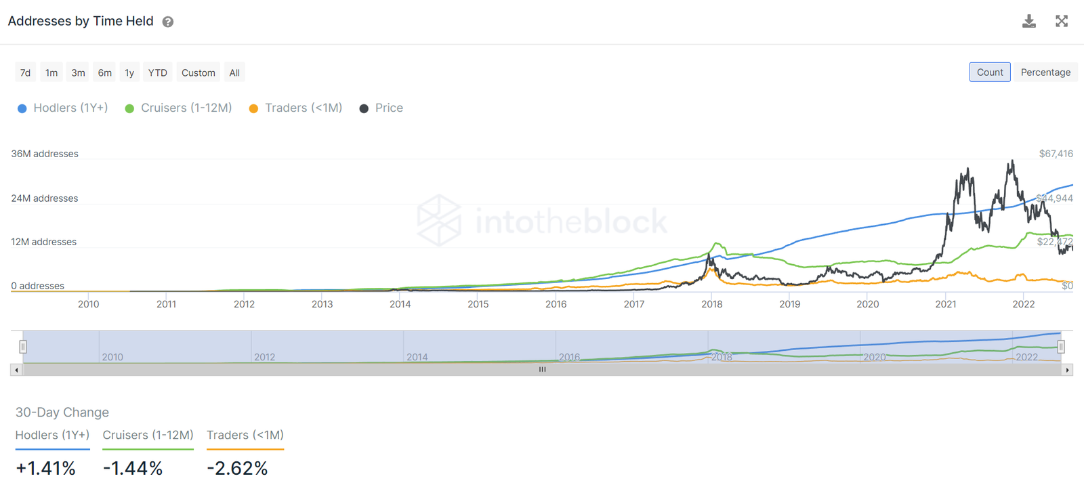The image size is (1084, 487).
Task: Click the download chart icon
Action: 1028,21
